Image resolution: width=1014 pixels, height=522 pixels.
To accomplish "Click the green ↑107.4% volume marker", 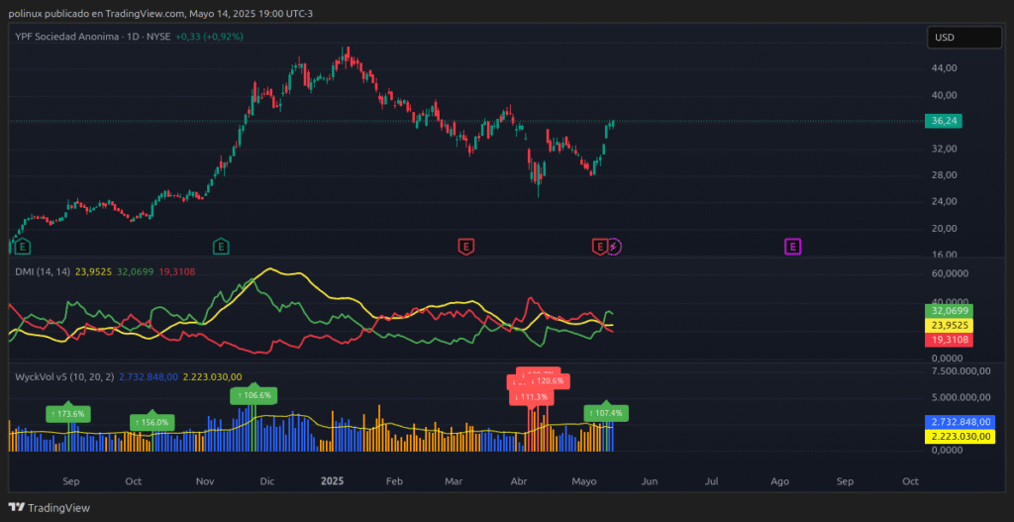I will 606,413.
